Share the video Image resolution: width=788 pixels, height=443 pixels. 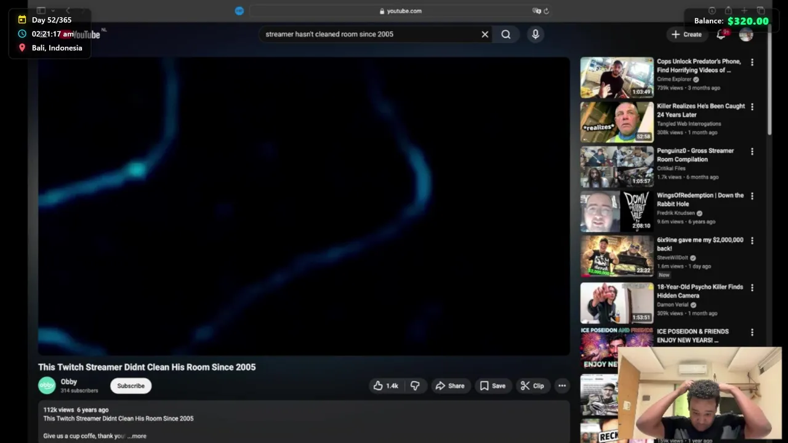click(450, 386)
